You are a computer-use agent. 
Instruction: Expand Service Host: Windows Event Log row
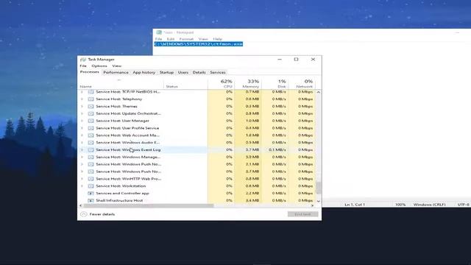tap(82, 149)
